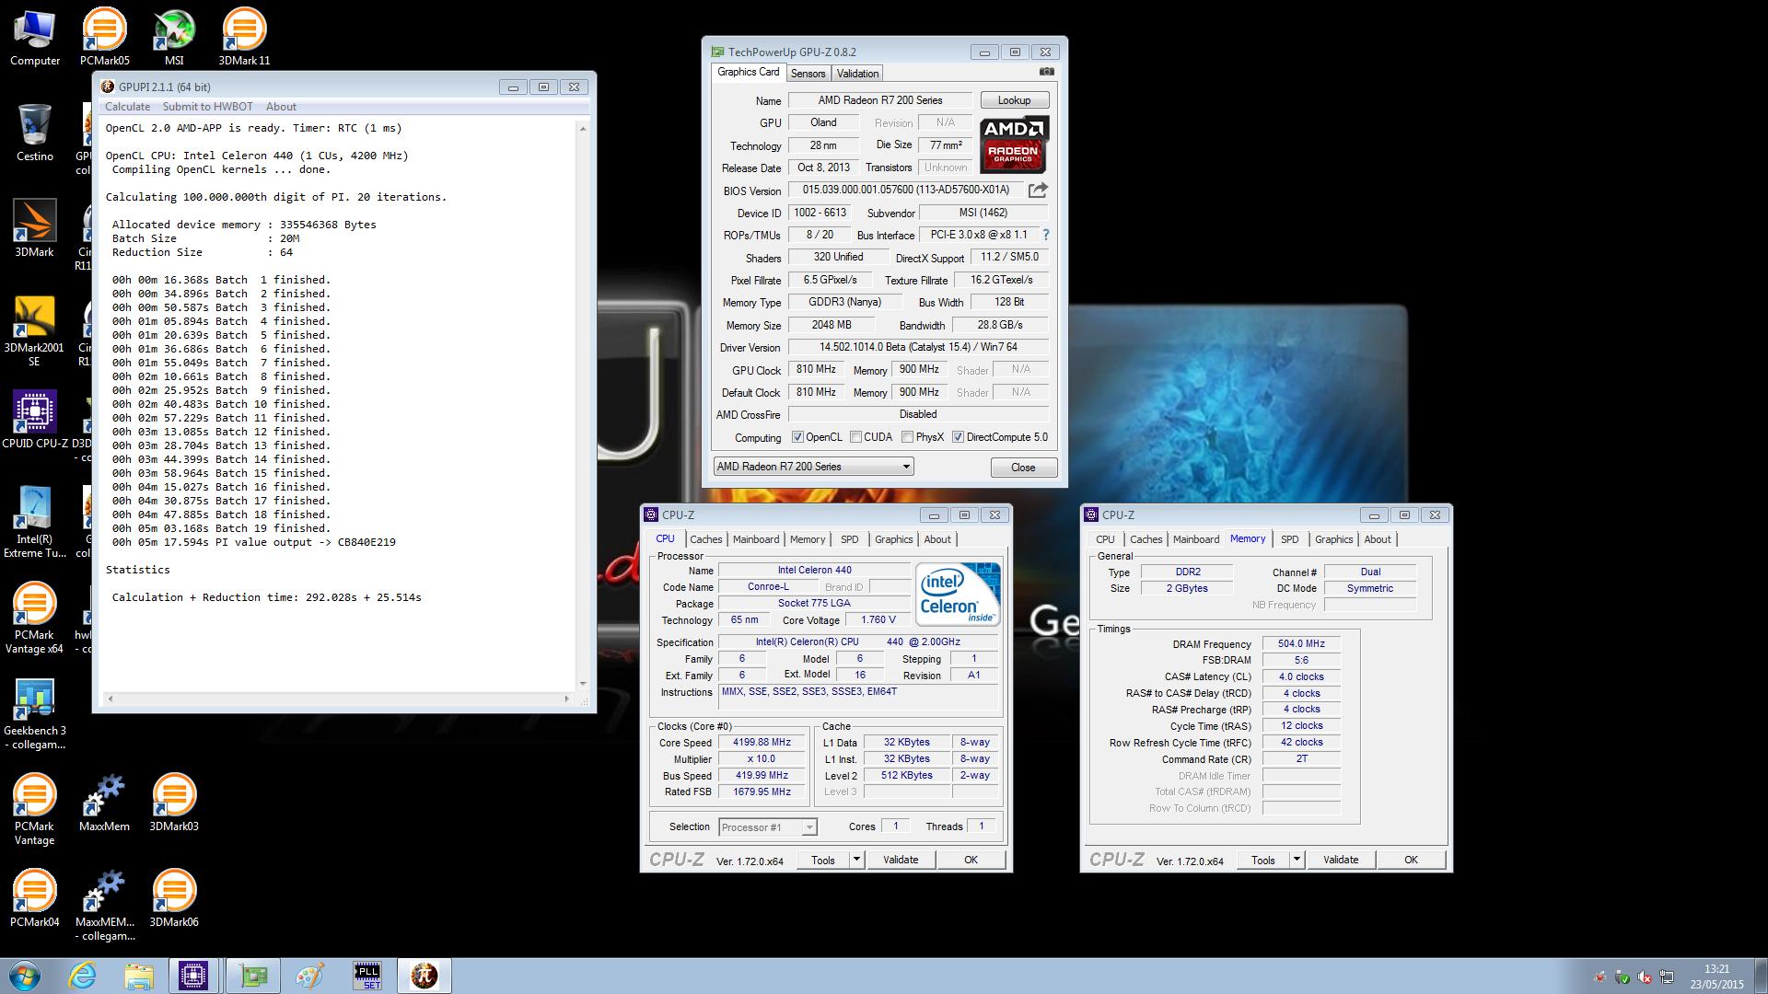Click GPUPI vertical scrollbar up arrow
Viewport: 1768px width, 994px height.
582,129
